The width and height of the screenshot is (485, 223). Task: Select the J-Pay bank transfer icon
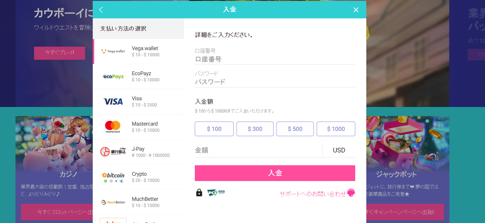pyautogui.click(x=113, y=152)
